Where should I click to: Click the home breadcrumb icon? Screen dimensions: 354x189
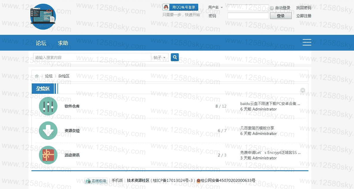(37, 76)
